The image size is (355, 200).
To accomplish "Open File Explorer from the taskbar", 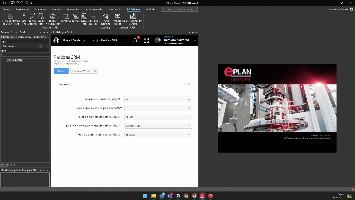I will 153,196.
